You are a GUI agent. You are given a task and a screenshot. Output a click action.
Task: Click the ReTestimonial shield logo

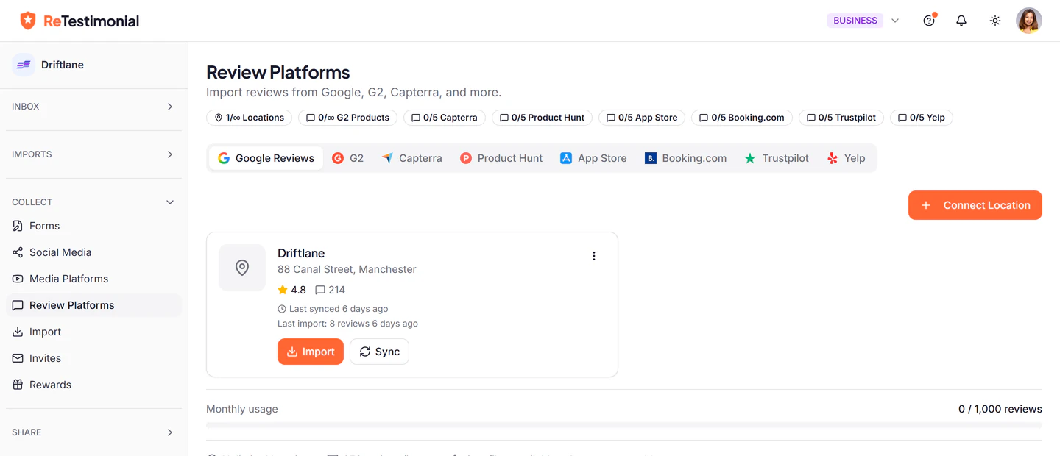point(28,21)
